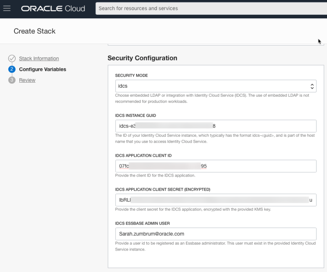Click the Create Stack page title

pyautogui.click(x=35, y=31)
